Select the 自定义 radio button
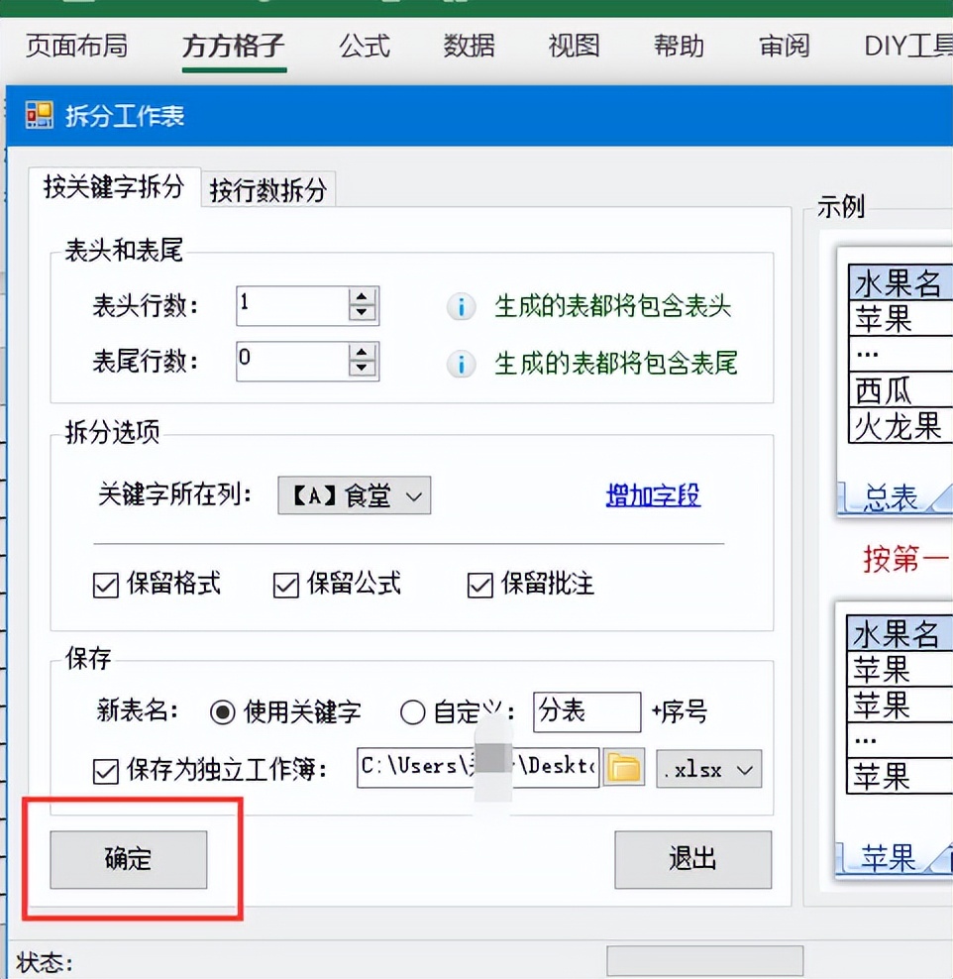This screenshot has width=953, height=979. pyautogui.click(x=414, y=712)
